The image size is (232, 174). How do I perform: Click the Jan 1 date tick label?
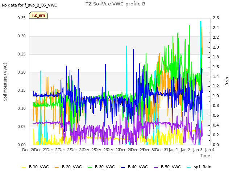(173, 150)
